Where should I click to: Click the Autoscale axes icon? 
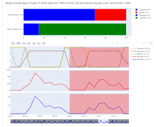pos(132,43)
